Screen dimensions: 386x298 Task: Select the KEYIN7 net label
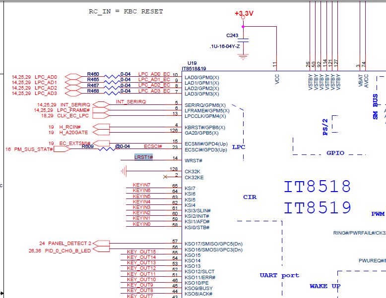point(141,185)
